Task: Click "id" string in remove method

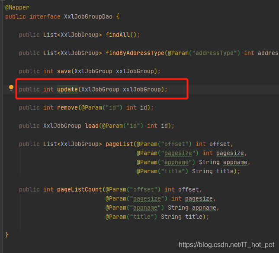Action: (112, 107)
